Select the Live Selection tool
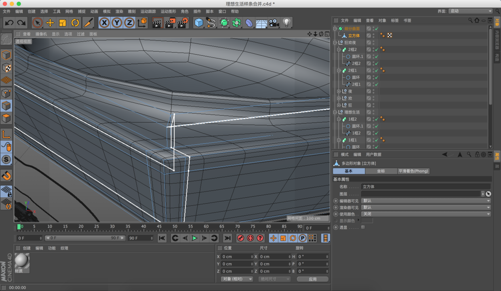Image resolution: width=501 pixels, height=291 pixels. (x=38, y=23)
